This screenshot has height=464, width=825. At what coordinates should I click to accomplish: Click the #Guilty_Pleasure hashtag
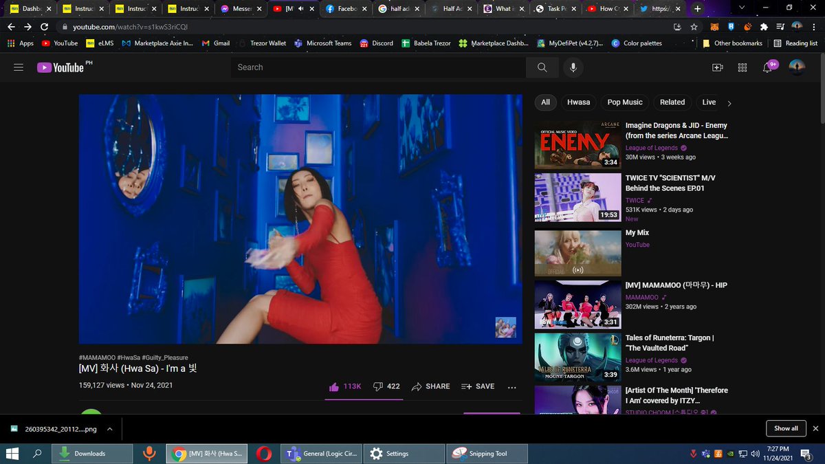(165, 358)
